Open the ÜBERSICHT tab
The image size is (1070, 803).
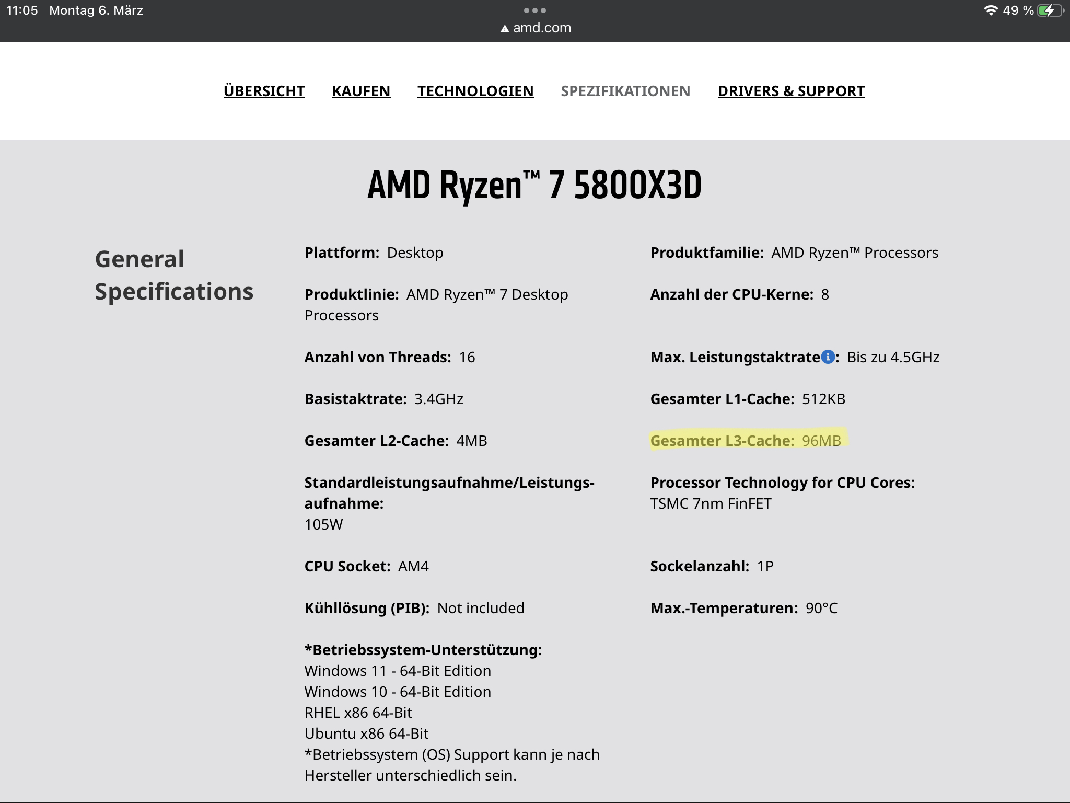264,91
